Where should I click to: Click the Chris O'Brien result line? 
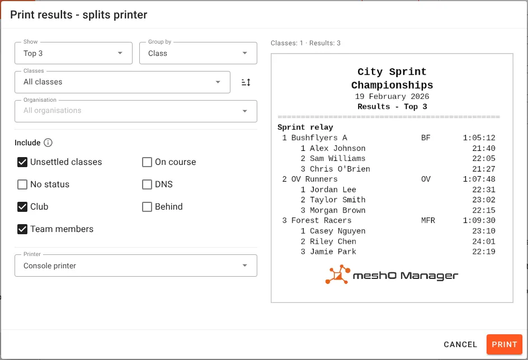398,169
